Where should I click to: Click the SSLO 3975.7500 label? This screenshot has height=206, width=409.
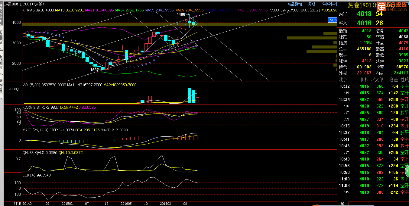coord(284,10)
